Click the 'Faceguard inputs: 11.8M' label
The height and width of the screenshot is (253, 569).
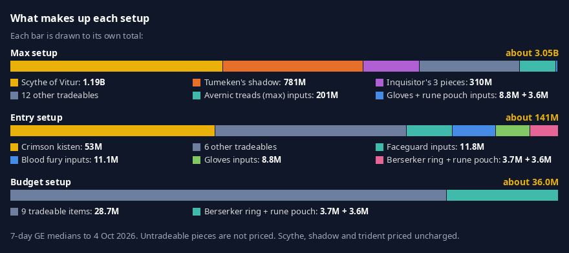point(435,147)
